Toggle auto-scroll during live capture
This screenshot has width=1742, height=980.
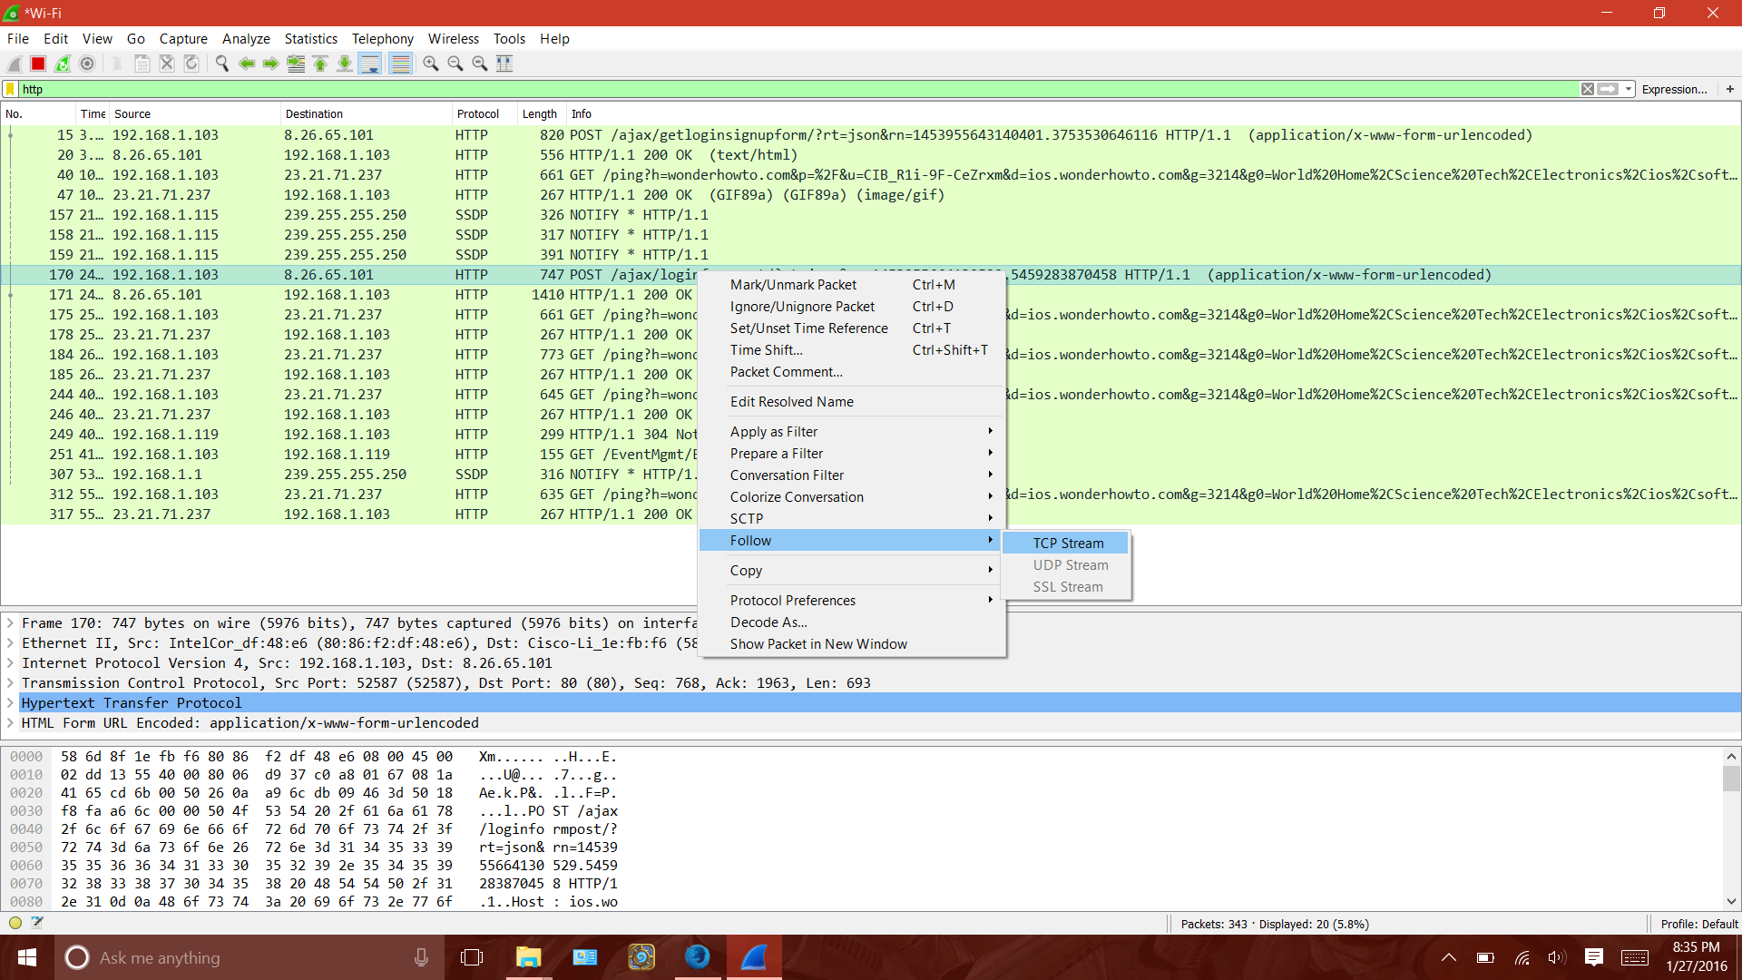tap(370, 64)
